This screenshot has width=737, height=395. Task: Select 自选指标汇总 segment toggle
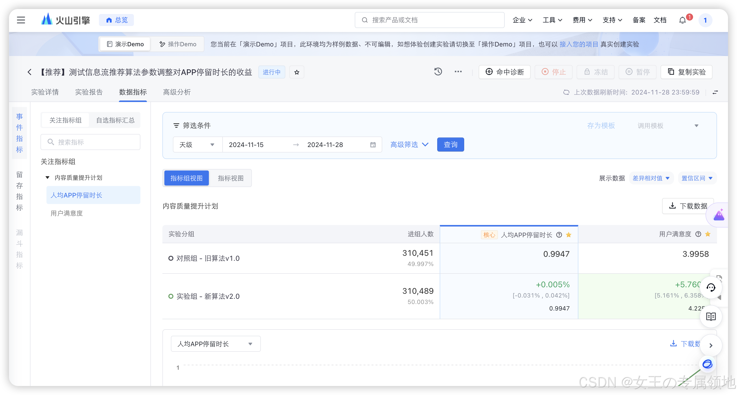[x=115, y=120]
